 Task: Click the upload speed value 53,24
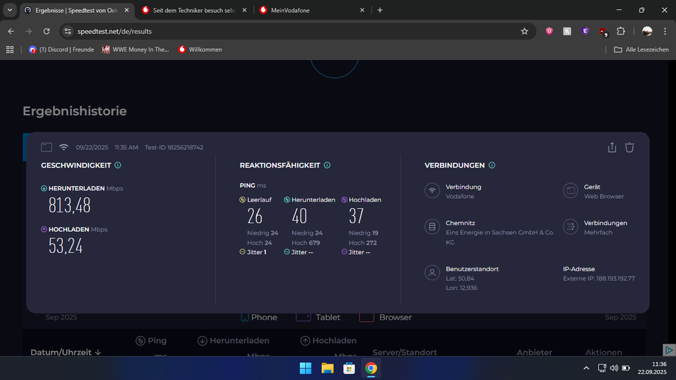coord(66,246)
